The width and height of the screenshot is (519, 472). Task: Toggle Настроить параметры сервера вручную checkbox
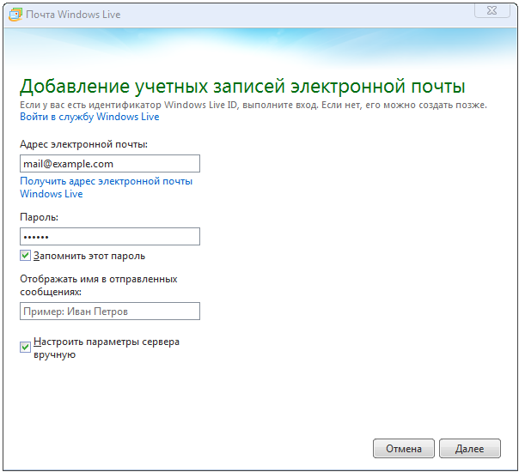(25, 347)
